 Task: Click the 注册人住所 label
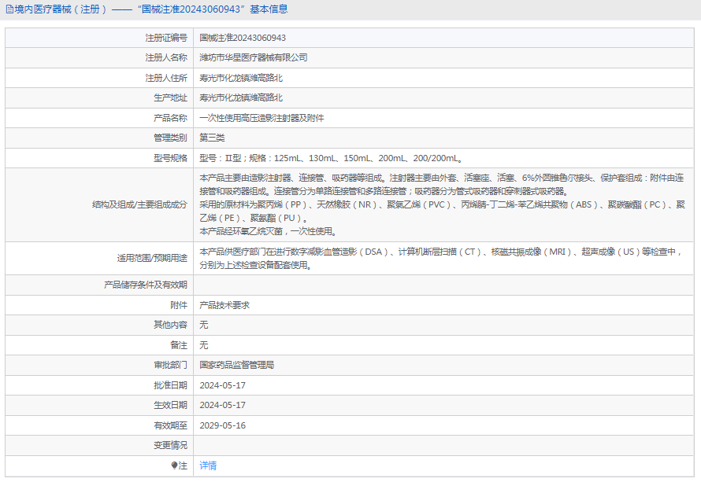click(x=166, y=78)
